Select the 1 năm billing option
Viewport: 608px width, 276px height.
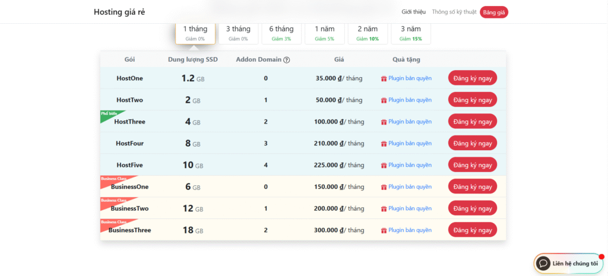tap(325, 33)
